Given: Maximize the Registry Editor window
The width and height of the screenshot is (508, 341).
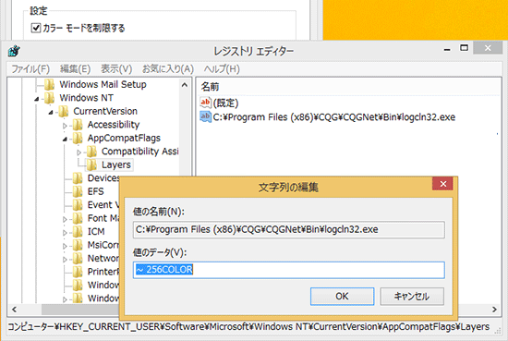Looking at the screenshot, I should point(465,48).
